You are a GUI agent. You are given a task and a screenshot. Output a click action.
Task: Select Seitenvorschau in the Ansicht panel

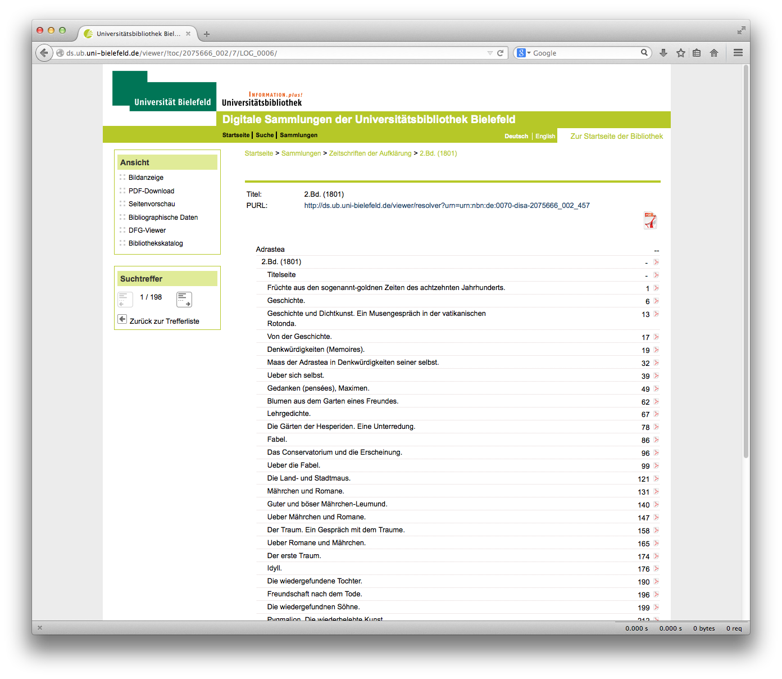point(152,204)
